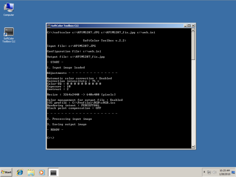
Task: Click the '- READY -' line
Action: coord(55,130)
